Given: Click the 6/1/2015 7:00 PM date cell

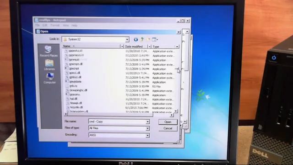Looking at the screenshot, I should tap(137, 108).
